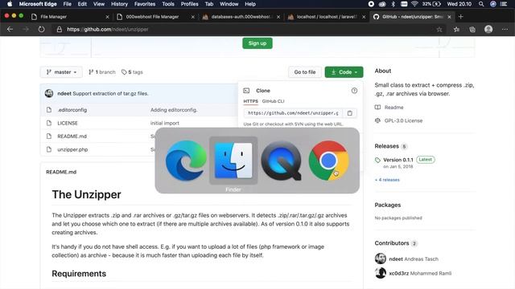This screenshot has height=289, width=515.
Task: Open Edge settings and more menu
Action: [505, 30]
